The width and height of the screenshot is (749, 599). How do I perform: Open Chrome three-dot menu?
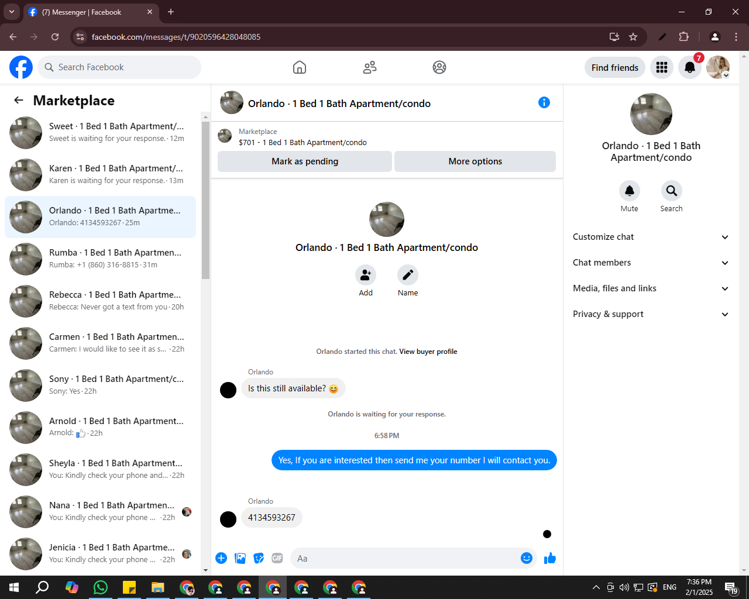point(736,37)
